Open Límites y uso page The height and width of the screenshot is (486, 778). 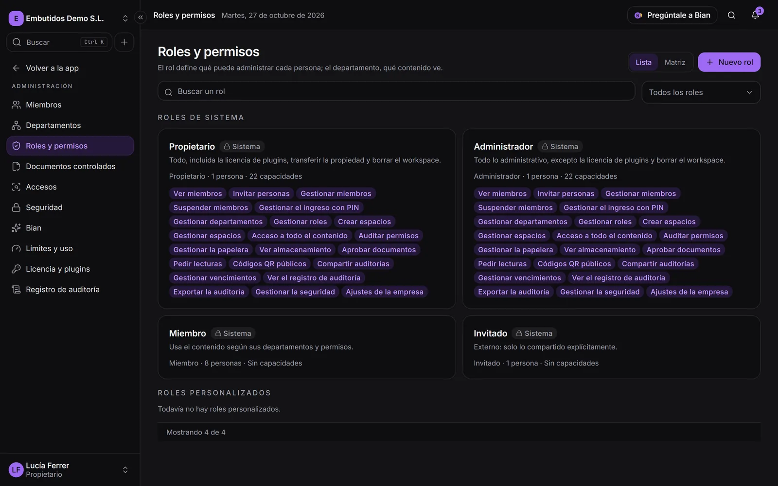click(70, 248)
